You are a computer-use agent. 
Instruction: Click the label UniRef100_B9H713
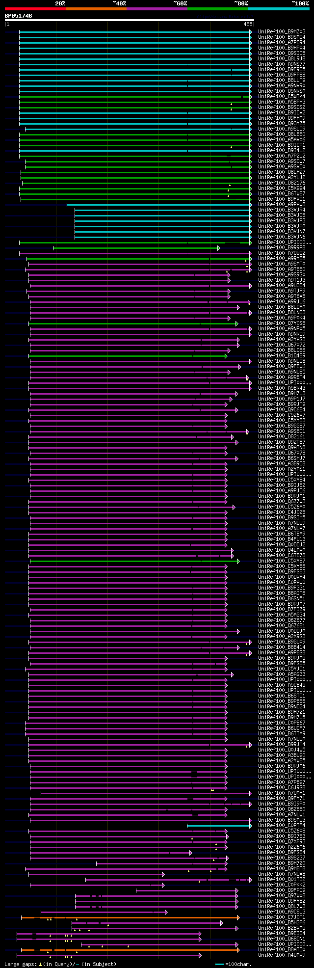coord(282,394)
